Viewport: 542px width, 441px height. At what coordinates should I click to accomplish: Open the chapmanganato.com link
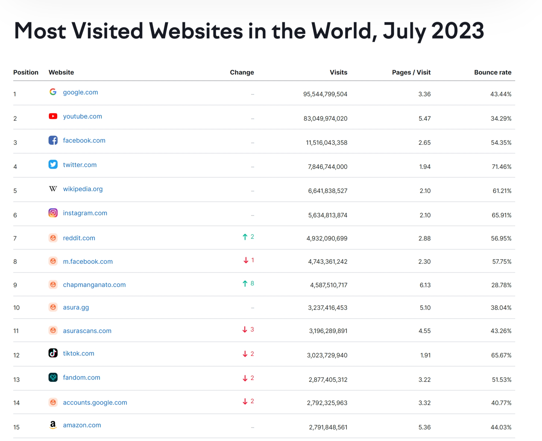click(94, 285)
